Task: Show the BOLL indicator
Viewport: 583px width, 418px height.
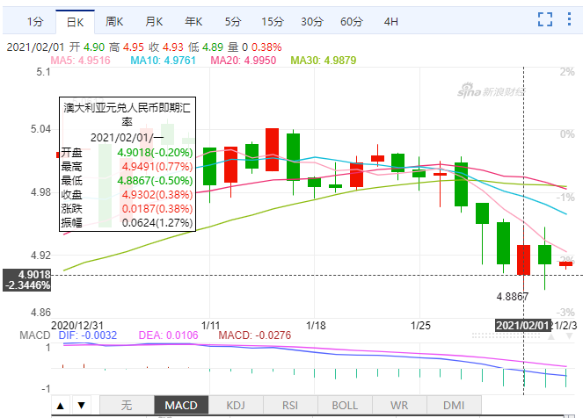Action: coord(345,405)
